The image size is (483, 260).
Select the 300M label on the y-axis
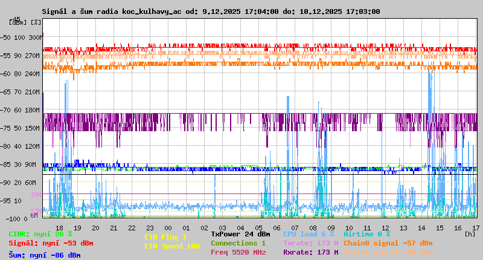tap(36, 37)
